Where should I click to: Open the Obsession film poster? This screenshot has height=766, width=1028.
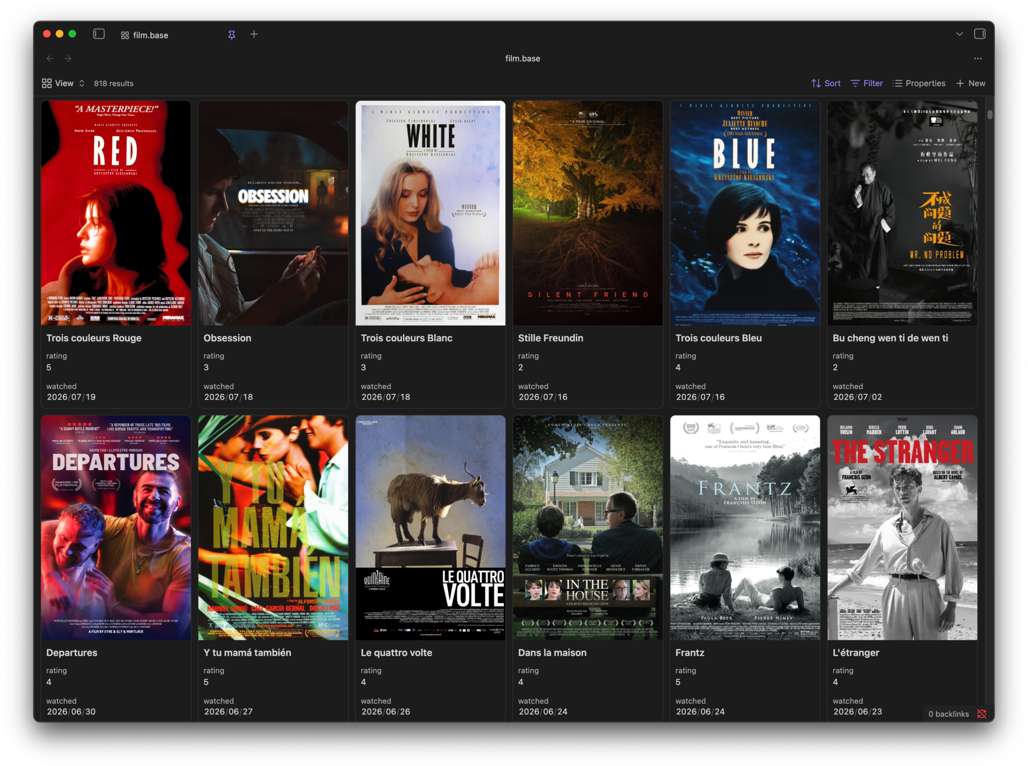pos(273,213)
